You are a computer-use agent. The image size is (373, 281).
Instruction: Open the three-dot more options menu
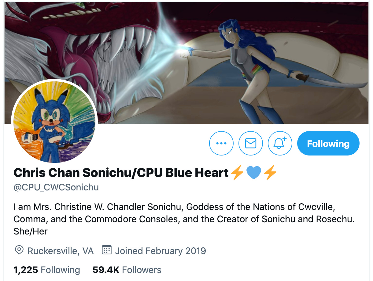tap(221, 143)
